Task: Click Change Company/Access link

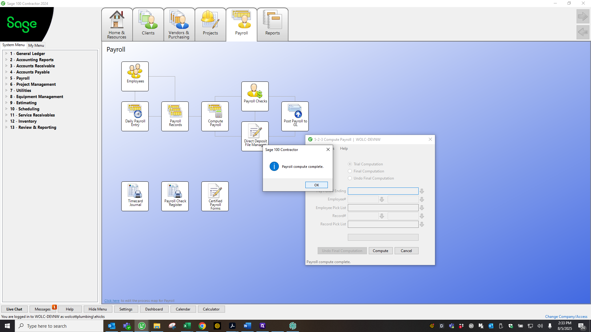Action: pos(566,317)
